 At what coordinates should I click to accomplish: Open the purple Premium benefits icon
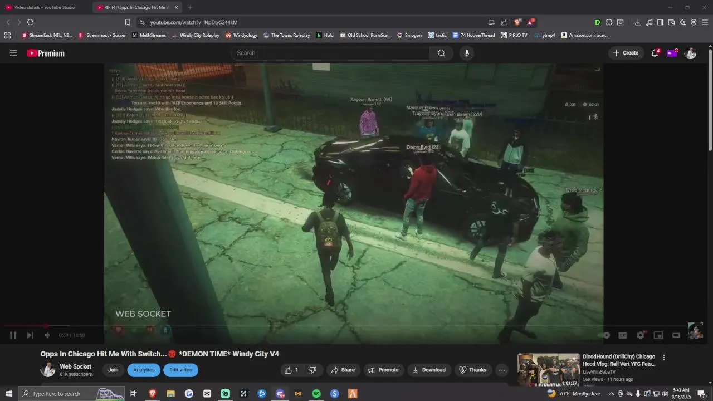tap(672, 53)
